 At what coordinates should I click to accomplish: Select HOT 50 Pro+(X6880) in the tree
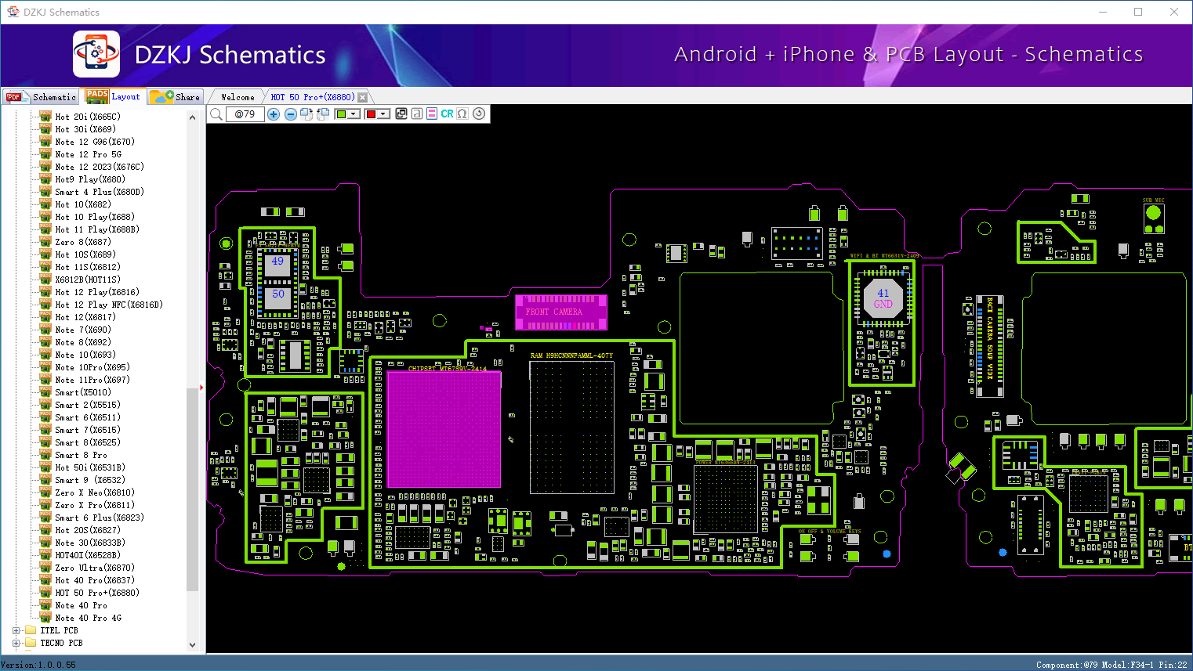coord(97,593)
